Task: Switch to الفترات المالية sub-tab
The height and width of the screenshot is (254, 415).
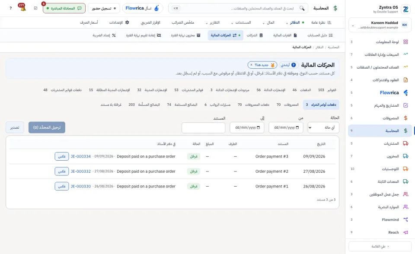Action: [x=285, y=35]
